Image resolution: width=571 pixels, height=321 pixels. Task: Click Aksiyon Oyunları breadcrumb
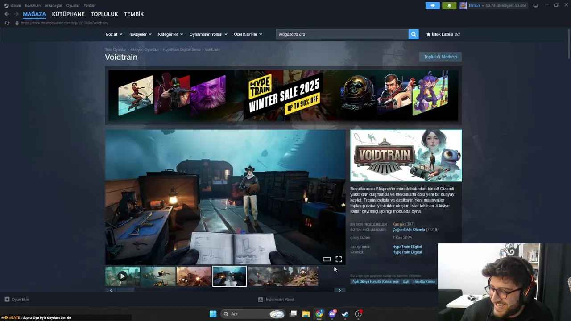pos(145,49)
